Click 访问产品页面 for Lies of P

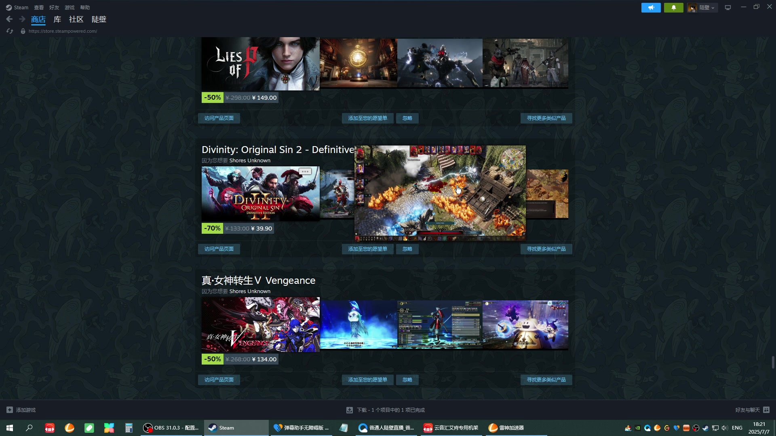tap(219, 118)
